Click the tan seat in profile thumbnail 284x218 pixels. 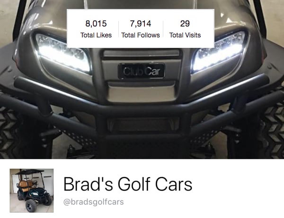25,185
